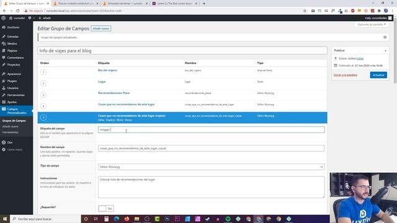Open Comentarios in the sidebar
Screen dimensions: 397x223
click(15, 58)
